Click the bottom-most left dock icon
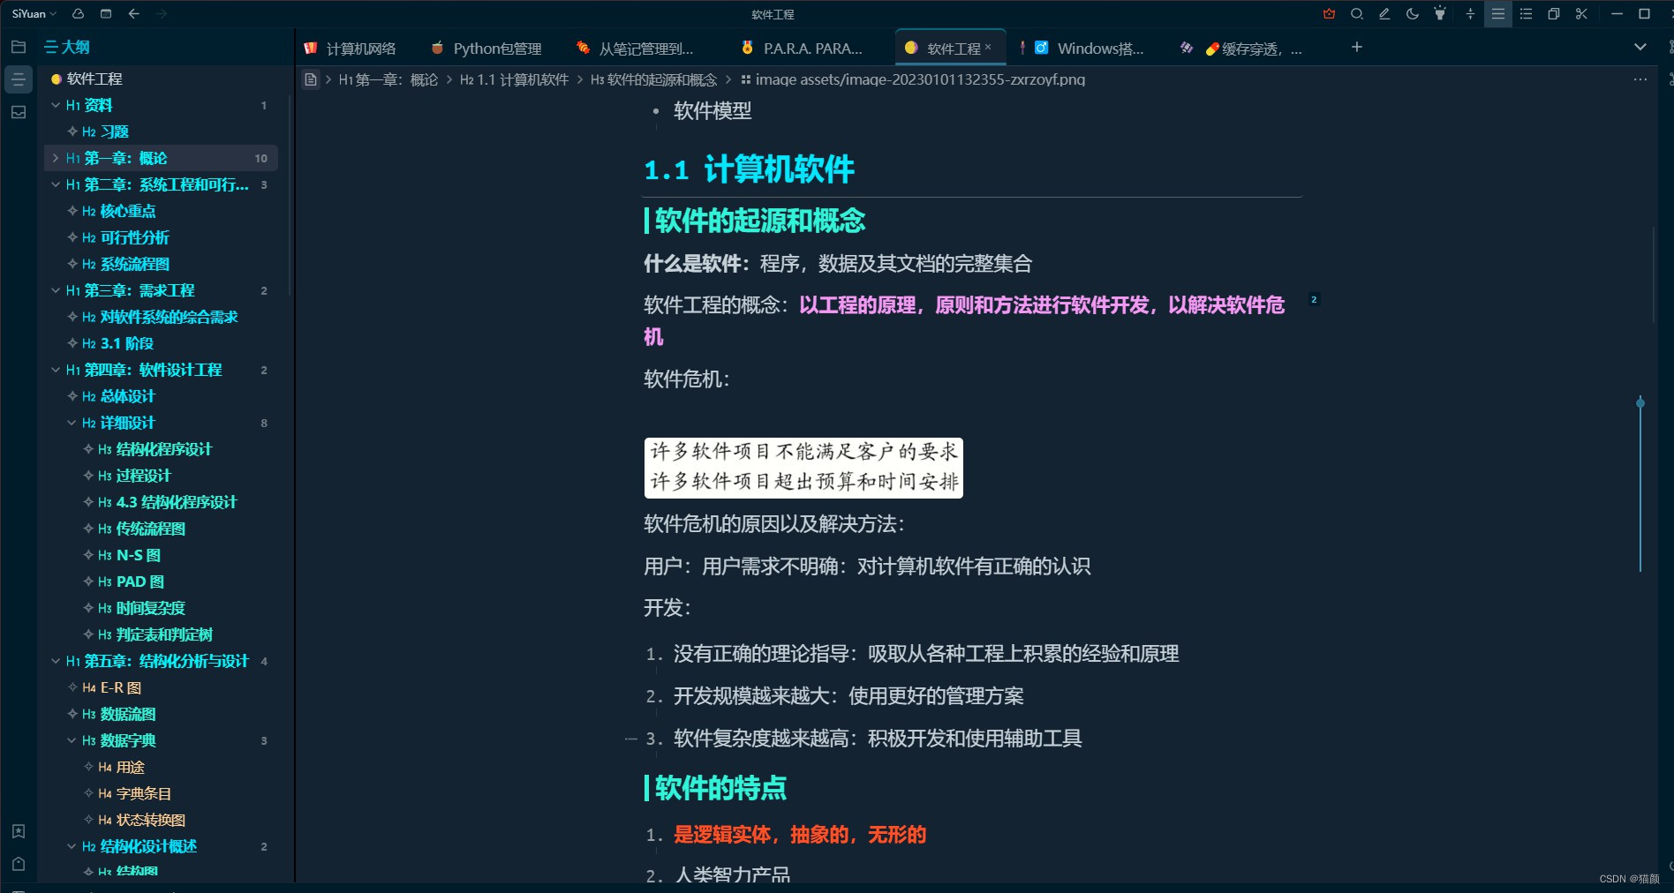The image size is (1674, 893). [x=19, y=864]
